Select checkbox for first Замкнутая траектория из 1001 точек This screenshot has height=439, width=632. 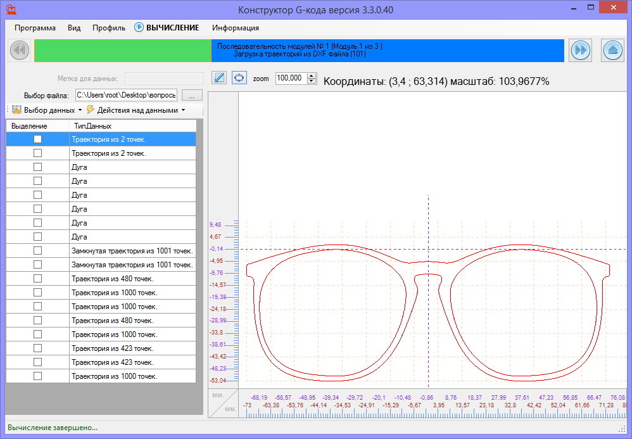point(37,251)
